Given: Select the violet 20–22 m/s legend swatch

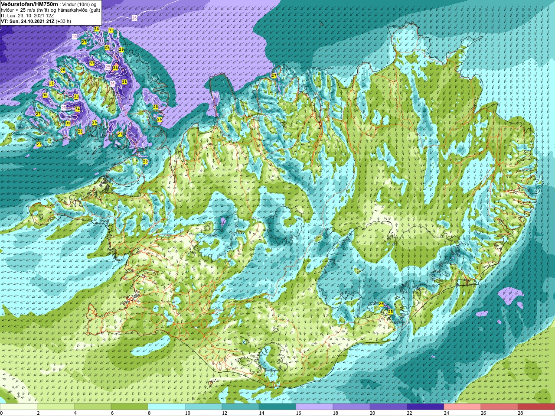Looking at the screenshot, I should tap(388, 407).
